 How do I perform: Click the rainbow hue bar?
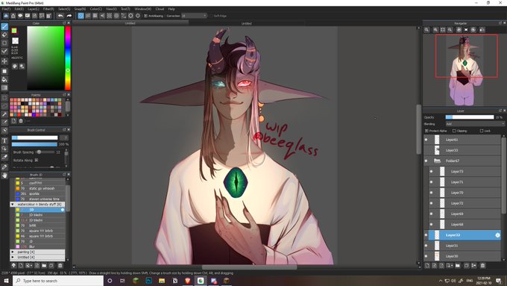click(x=68, y=57)
